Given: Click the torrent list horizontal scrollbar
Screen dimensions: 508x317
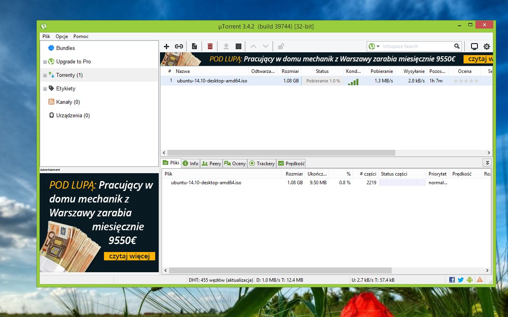Looking at the screenshot, I should pyautogui.click(x=281, y=153).
